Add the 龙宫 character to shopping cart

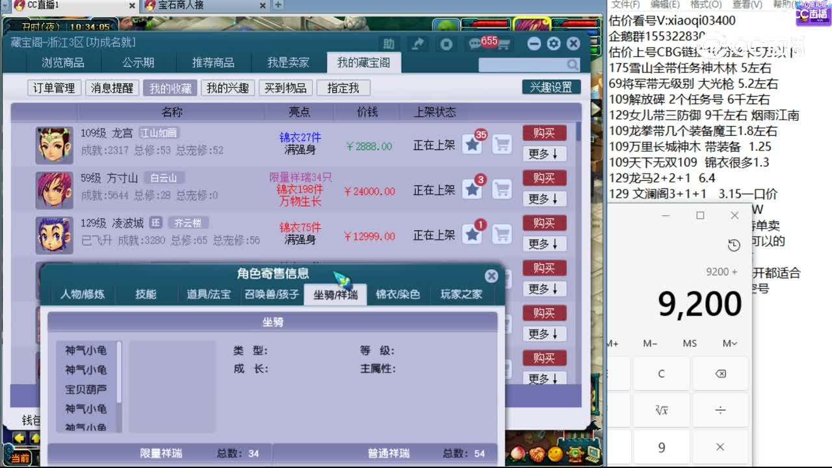pyautogui.click(x=501, y=145)
